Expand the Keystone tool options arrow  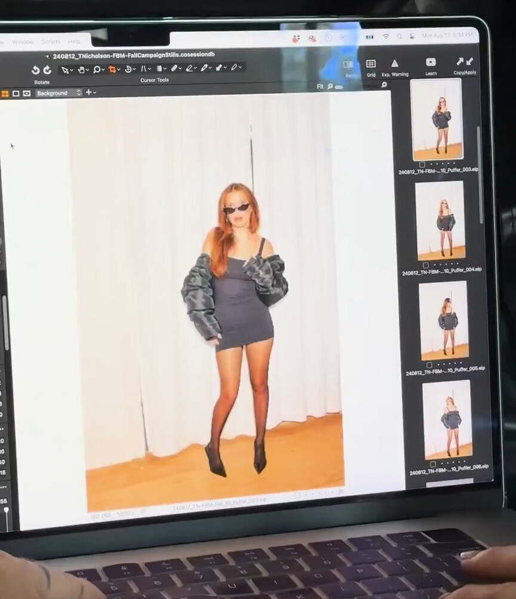coord(149,69)
